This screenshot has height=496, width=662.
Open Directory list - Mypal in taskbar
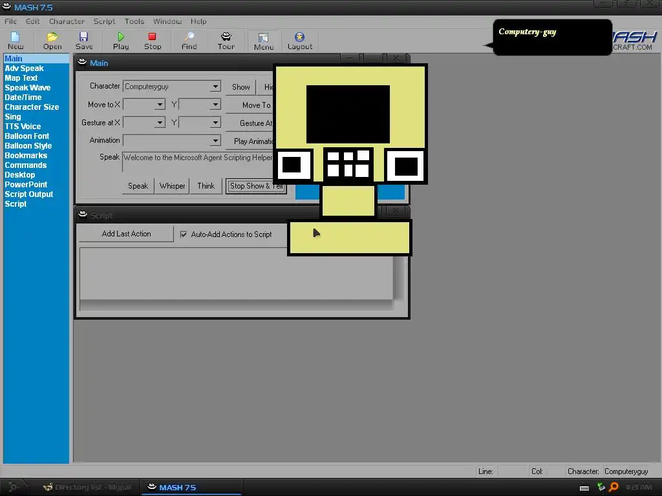(87, 487)
